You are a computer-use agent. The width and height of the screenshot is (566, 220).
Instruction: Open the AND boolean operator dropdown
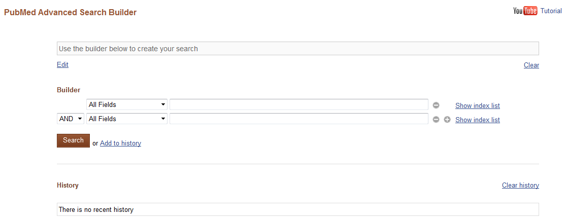[x=71, y=119]
